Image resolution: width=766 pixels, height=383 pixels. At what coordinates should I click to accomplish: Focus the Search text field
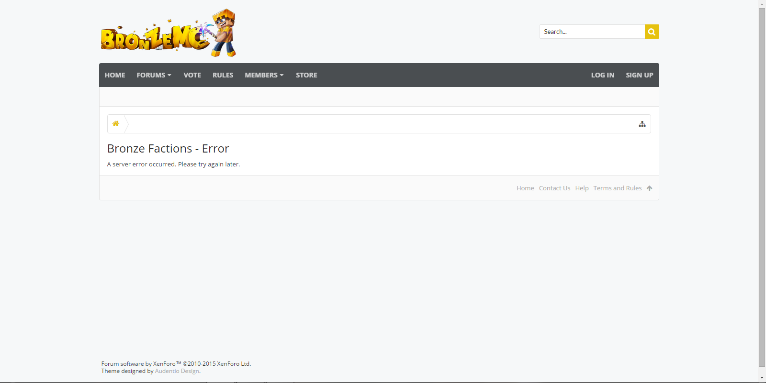(592, 32)
